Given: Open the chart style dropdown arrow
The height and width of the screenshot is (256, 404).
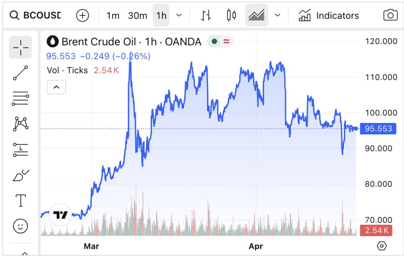Looking at the screenshot, I should (277, 15).
